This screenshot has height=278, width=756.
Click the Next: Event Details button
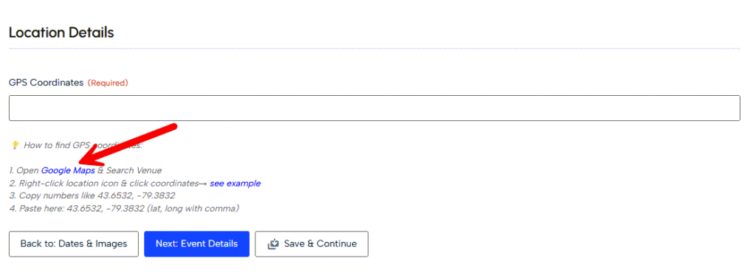click(196, 244)
